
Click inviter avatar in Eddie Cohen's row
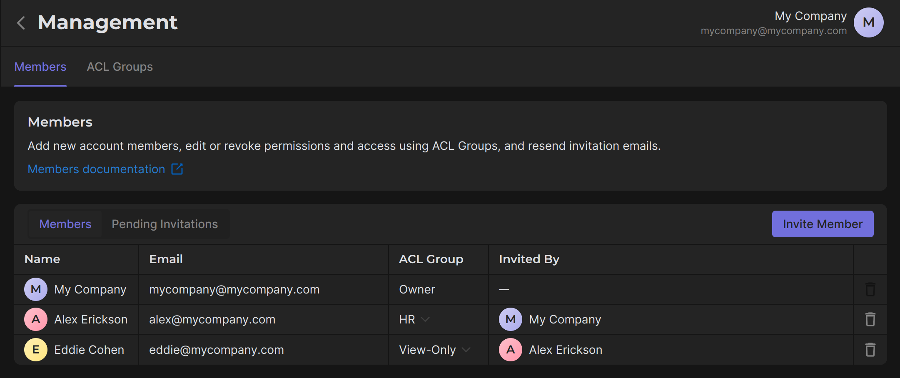tap(510, 350)
